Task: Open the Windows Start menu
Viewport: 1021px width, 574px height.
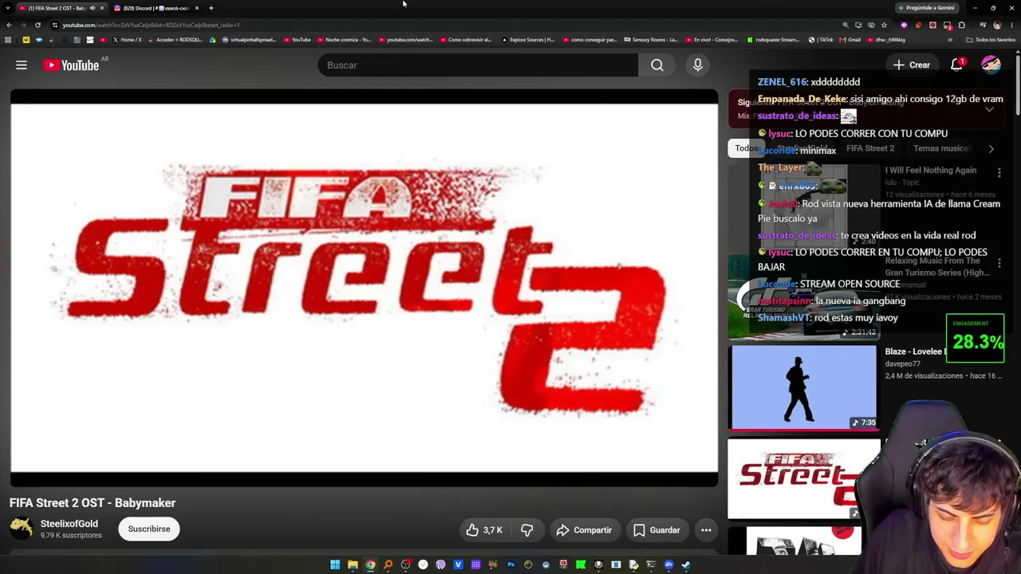Action: [335, 565]
